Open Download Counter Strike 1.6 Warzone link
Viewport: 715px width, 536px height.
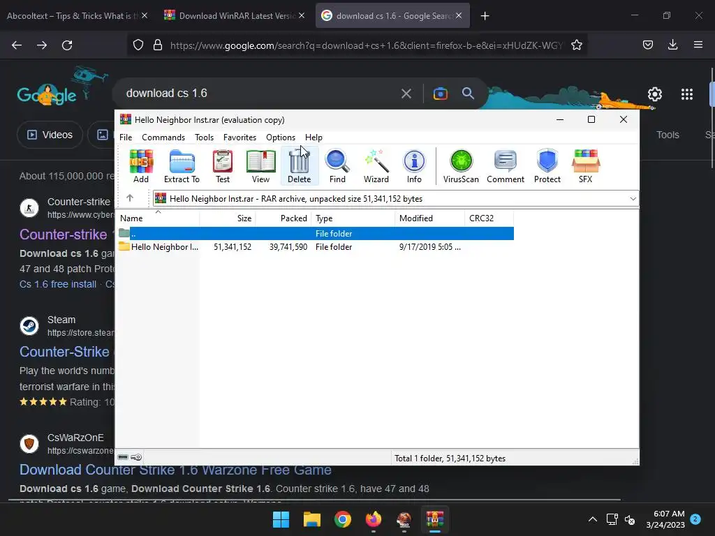[x=175, y=470]
